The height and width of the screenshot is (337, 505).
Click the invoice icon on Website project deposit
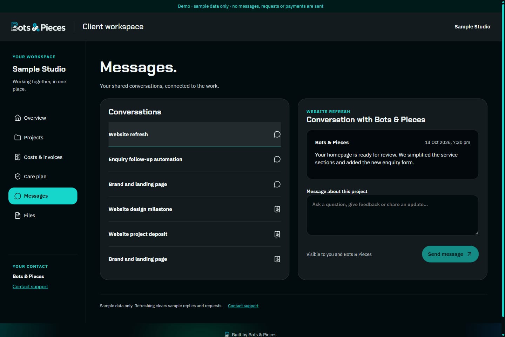[x=277, y=234]
